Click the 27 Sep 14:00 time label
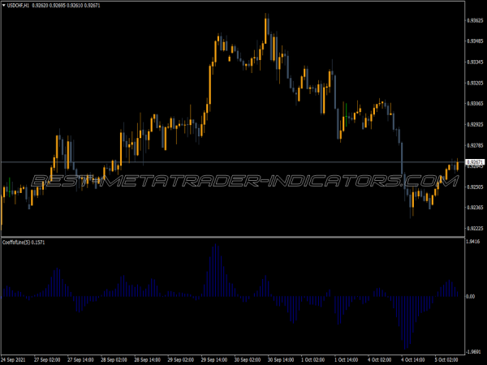Viewport: 487px width, 365px height. [80, 360]
